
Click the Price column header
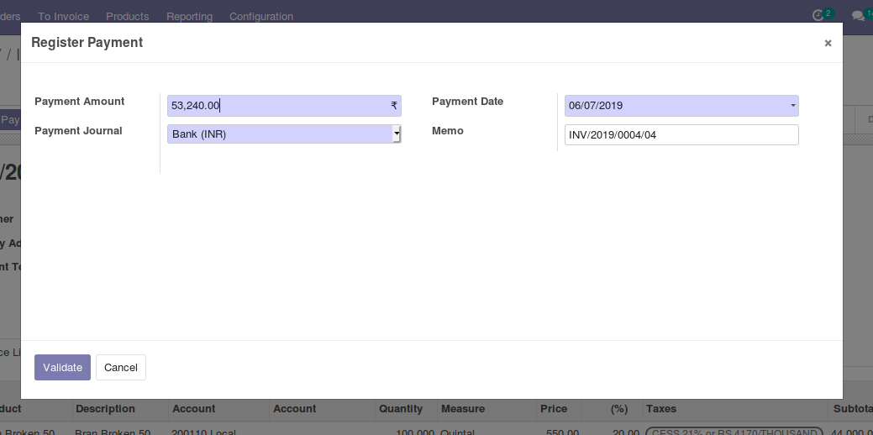pyautogui.click(x=554, y=409)
